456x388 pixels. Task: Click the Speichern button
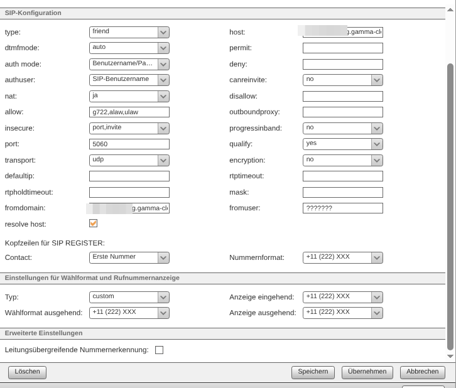coord(313,372)
